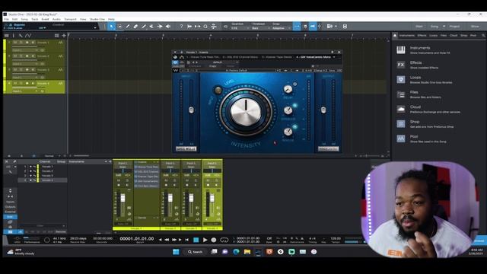Adjust the Intensity main knob
Screen dimensions: 487x274
coord(246,111)
